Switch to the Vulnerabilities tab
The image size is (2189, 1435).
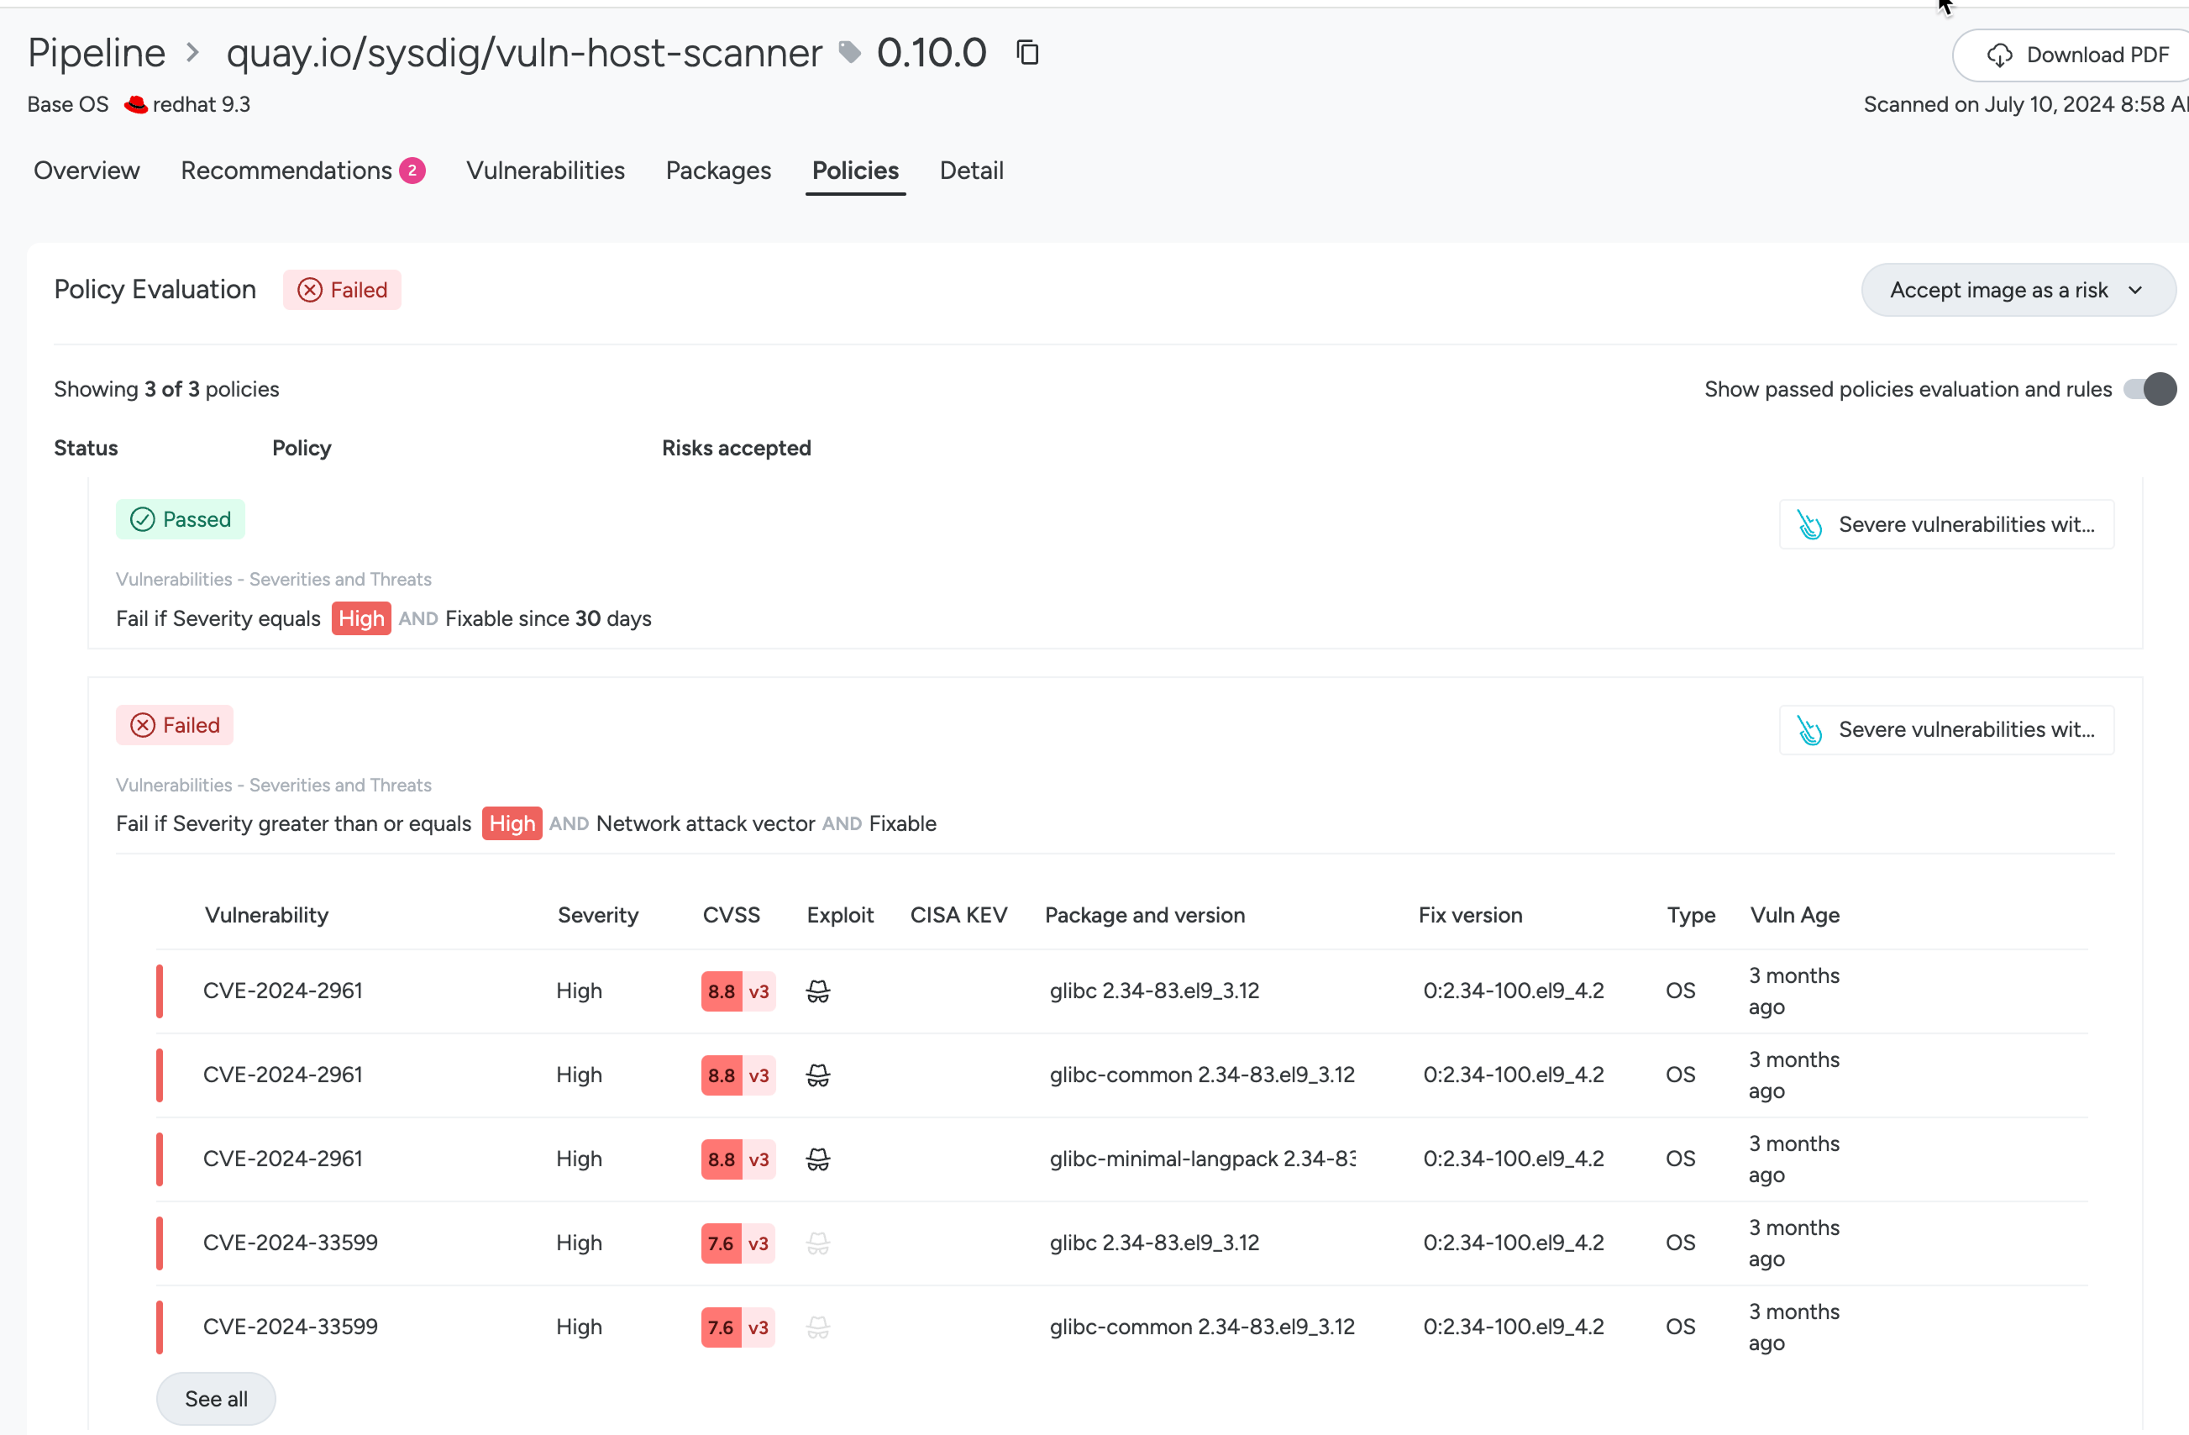(x=545, y=171)
